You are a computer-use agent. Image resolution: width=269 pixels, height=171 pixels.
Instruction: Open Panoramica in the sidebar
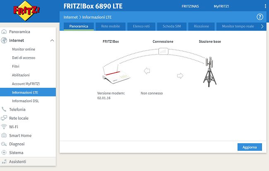[x=19, y=32]
